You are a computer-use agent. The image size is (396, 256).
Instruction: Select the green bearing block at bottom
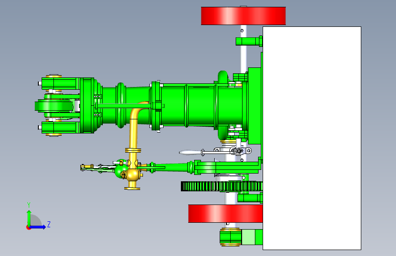231,237
